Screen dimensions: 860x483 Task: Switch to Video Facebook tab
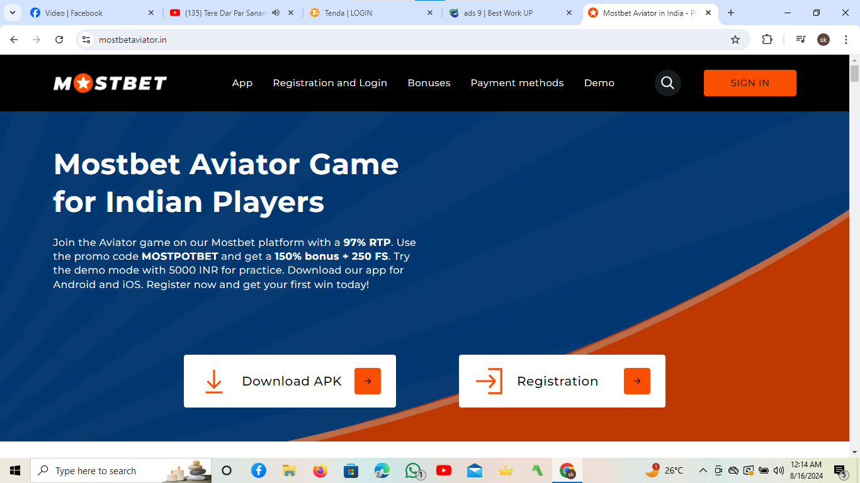[x=92, y=13]
